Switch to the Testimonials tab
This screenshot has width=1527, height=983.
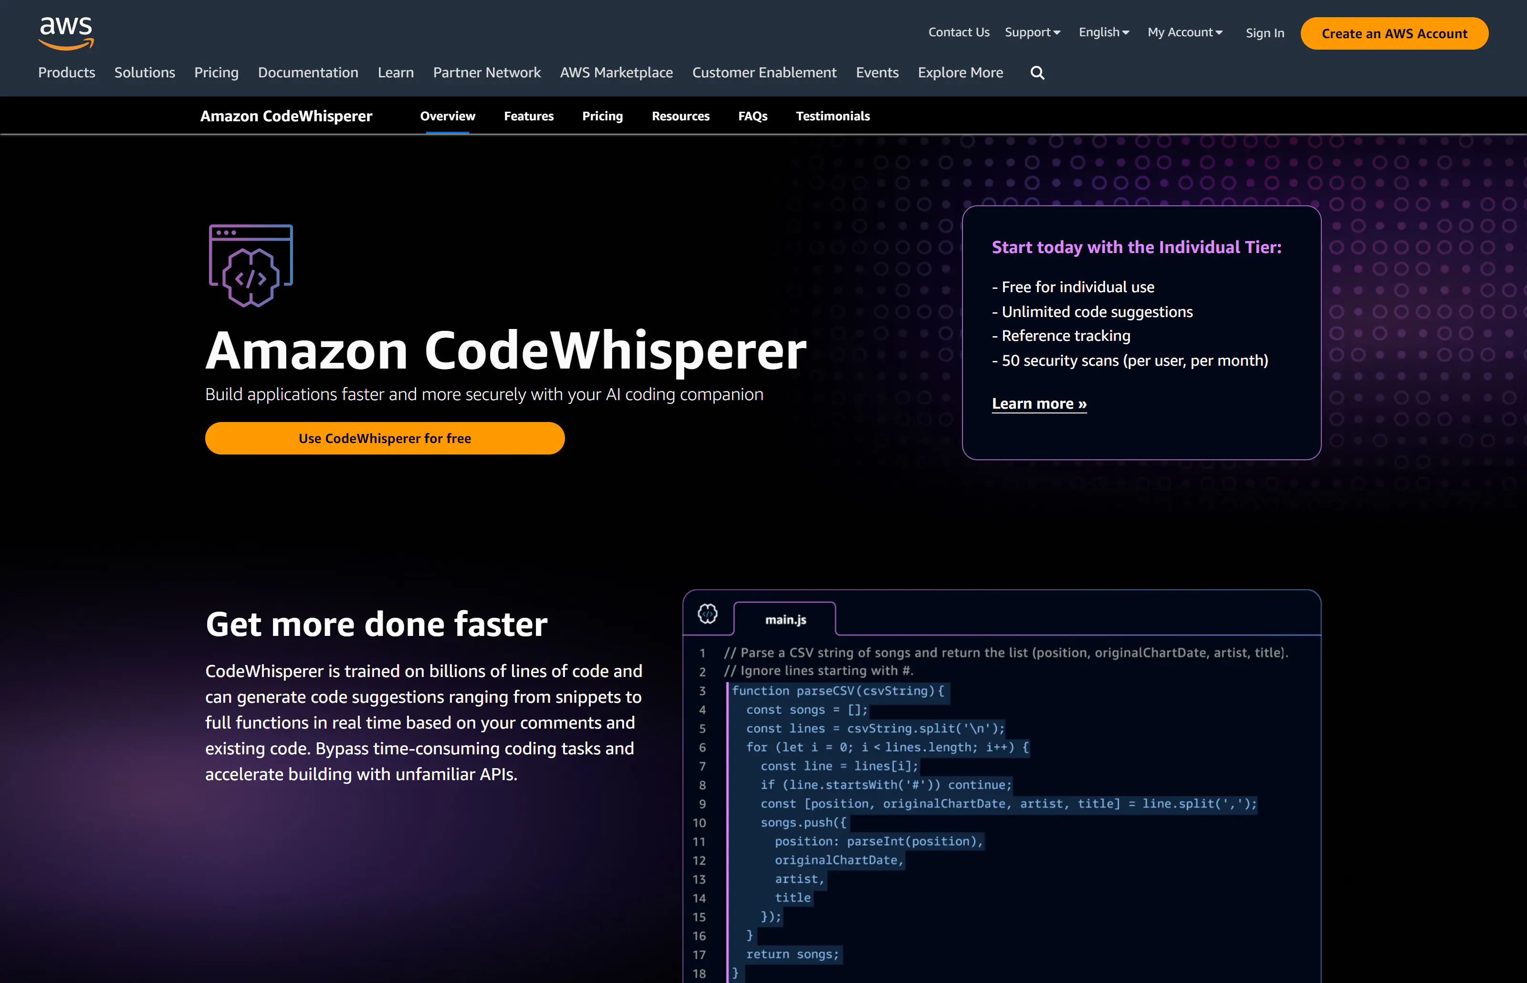[x=832, y=116]
